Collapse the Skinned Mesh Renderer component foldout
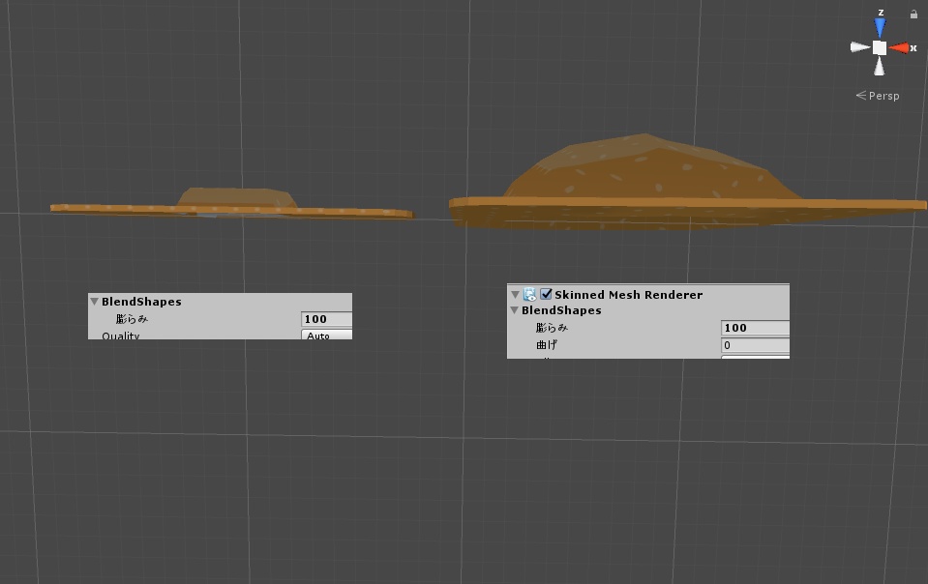This screenshot has width=928, height=584. coord(515,294)
